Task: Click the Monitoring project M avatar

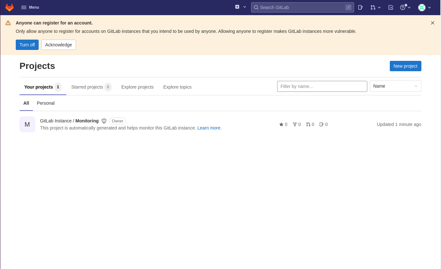Action: [27, 124]
